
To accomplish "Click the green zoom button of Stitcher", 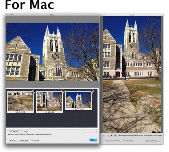I will tap(12, 15).
